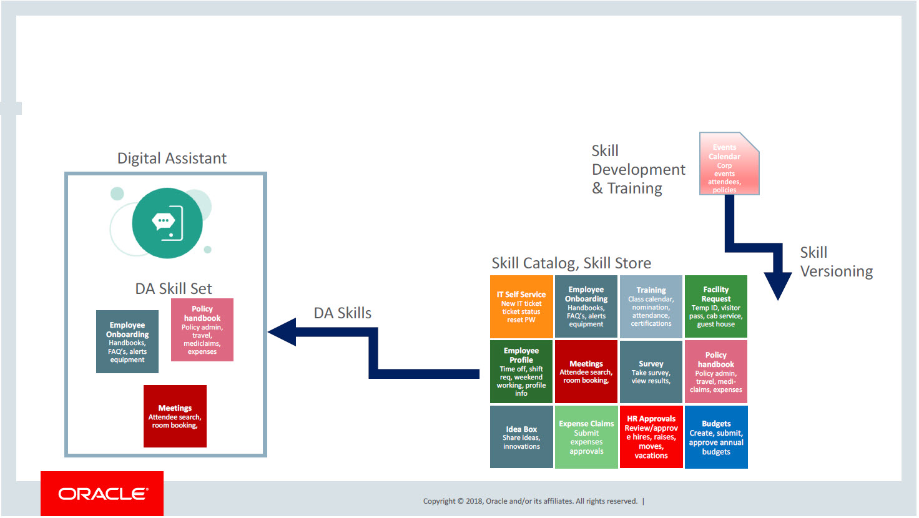Select Employee Onboarding tile in DA Skill Set
The image size is (919, 518).
127,341
